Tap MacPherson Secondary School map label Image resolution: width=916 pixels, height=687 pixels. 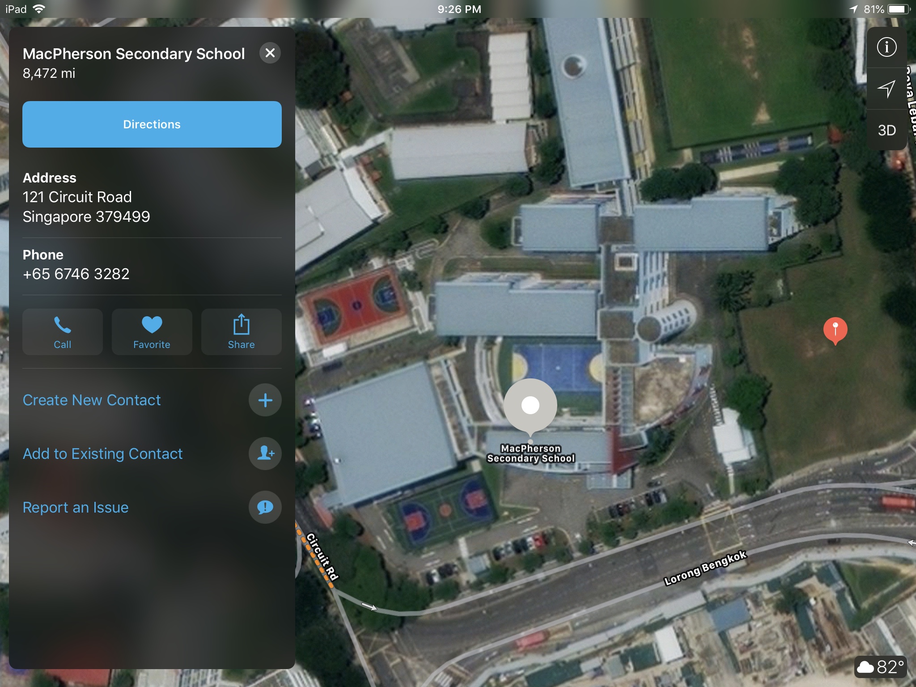tap(531, 453)
